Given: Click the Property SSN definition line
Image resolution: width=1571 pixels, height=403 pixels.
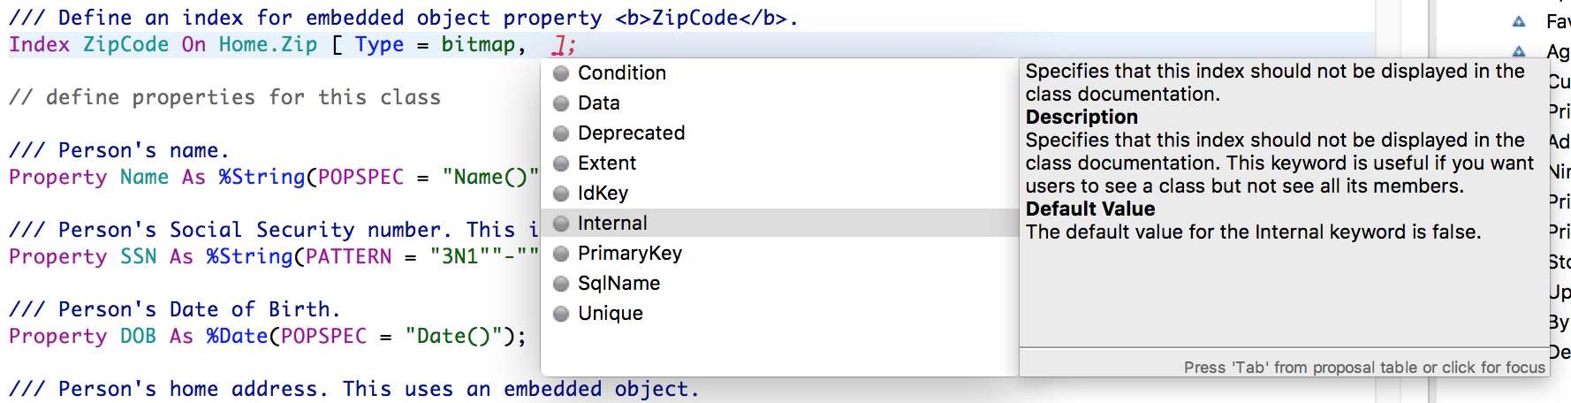Looking at the screenshot, I should pyautogui.click(x=265, y=256).
